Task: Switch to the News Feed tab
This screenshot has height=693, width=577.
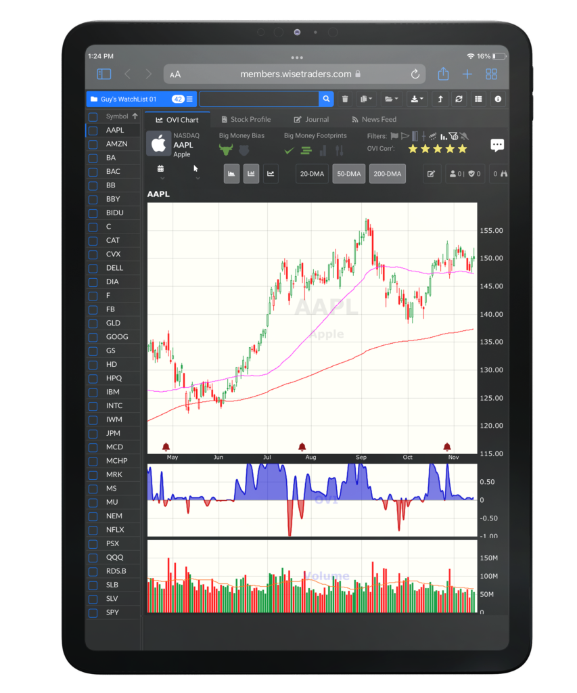Action: point(374,119)
